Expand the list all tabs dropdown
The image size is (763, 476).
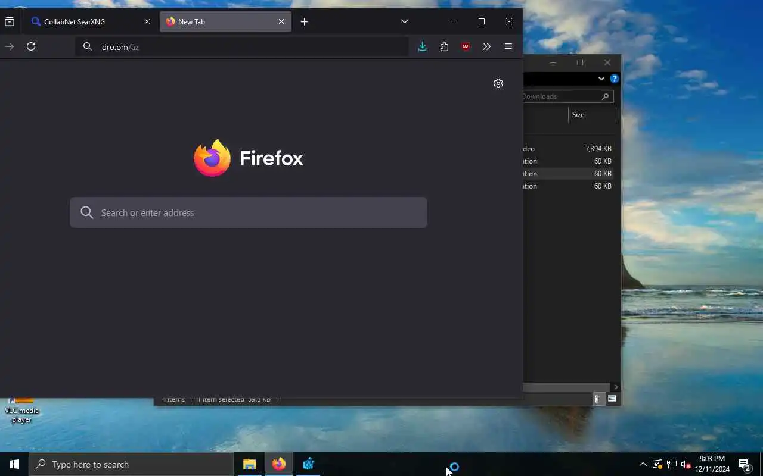tap(405, 21)
